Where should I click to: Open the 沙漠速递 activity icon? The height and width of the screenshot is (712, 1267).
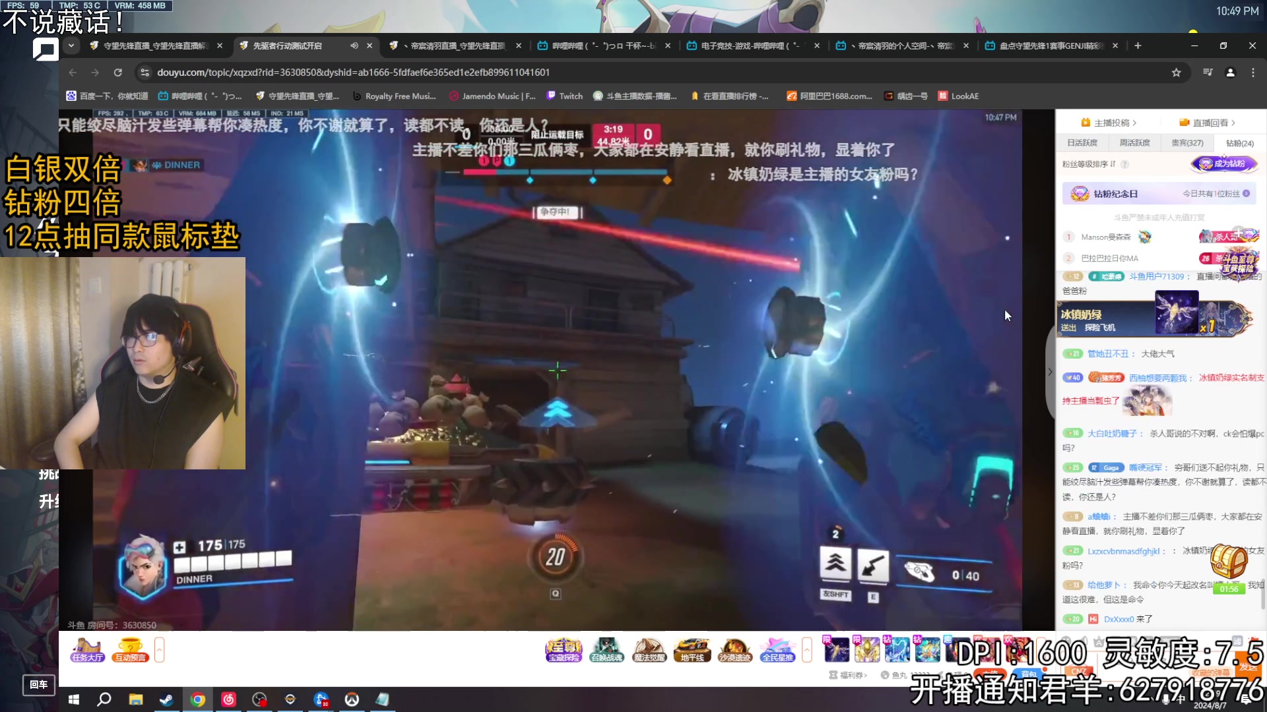(x=735, y=650)
